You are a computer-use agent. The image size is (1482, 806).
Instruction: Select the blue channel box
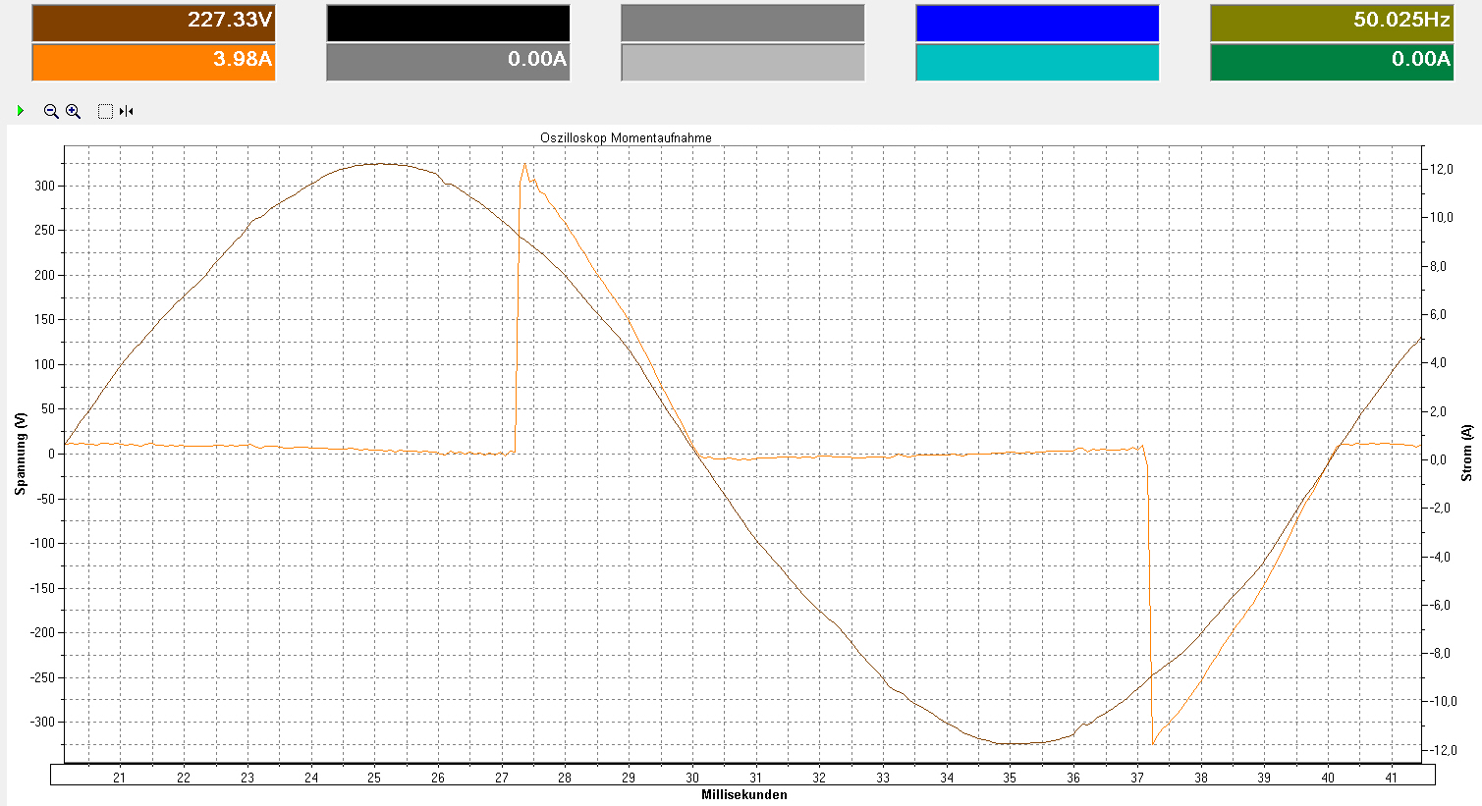tap(1037, 23)
